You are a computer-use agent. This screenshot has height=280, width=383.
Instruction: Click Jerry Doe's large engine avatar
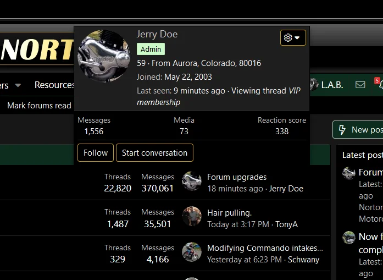[x=104, y=56]
